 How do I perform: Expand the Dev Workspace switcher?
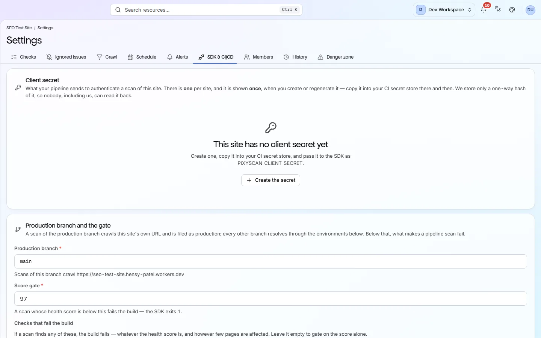click(444, 10)
